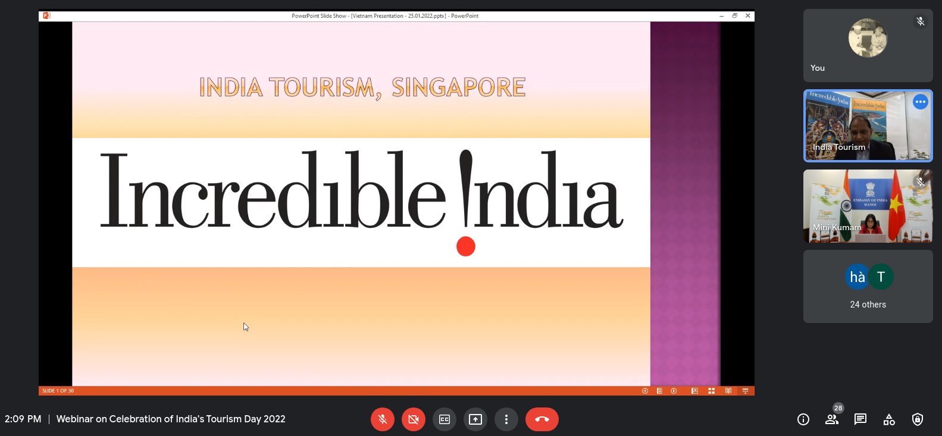The image size is (942, 436).
Task: Toggle closed captions
Action: click(445, 419)
